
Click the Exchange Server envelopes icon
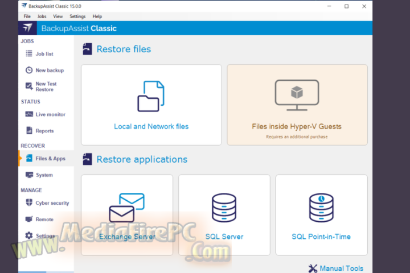point(127,208)
